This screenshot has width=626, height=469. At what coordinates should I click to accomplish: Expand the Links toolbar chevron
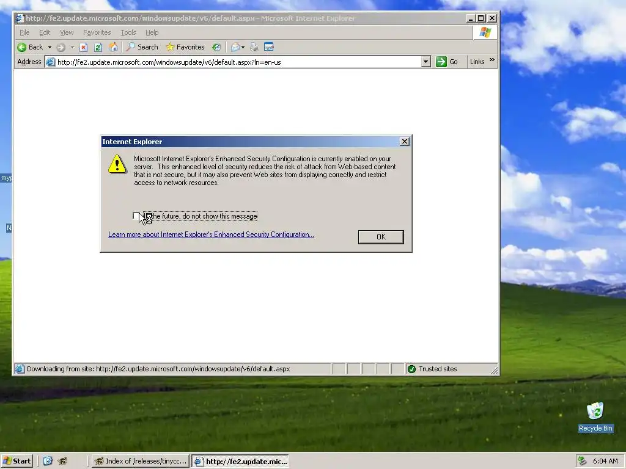pos(492,60)
